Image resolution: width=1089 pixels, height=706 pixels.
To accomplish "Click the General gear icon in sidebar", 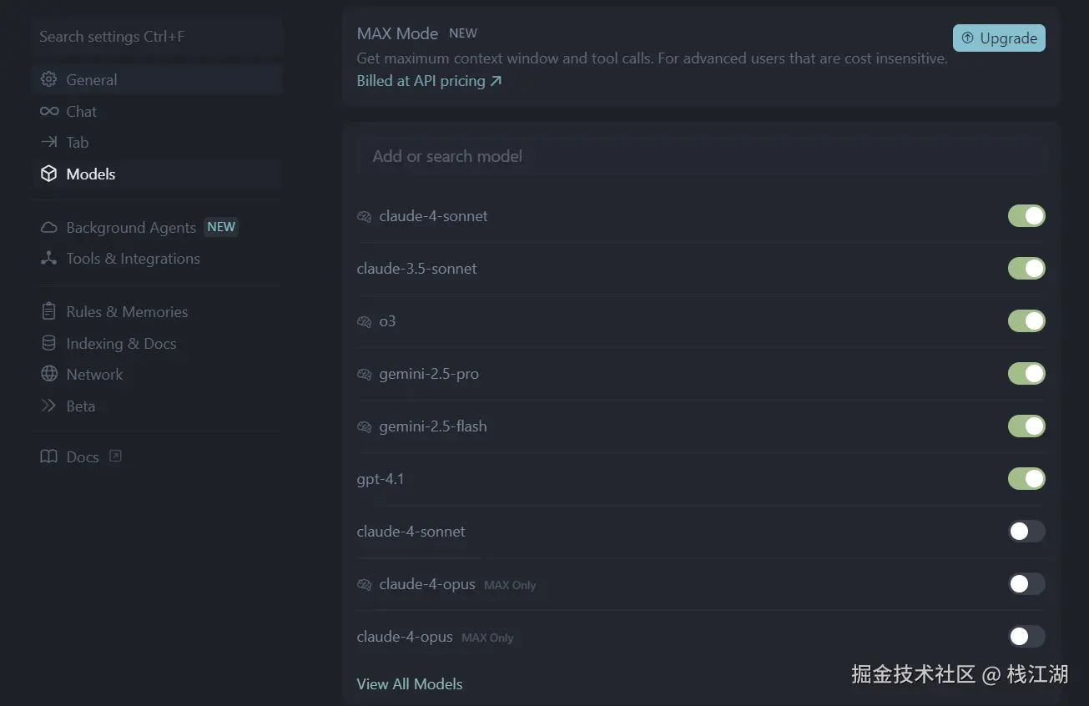I will pos(49,80).
